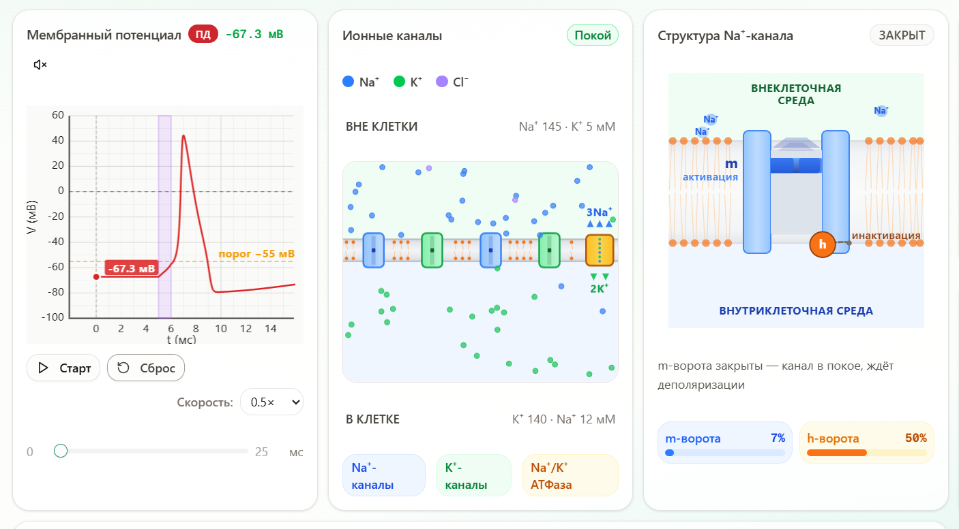Screen dimensions: 959x529
Task: Start the simulation with Старт button
Action: 63,368
